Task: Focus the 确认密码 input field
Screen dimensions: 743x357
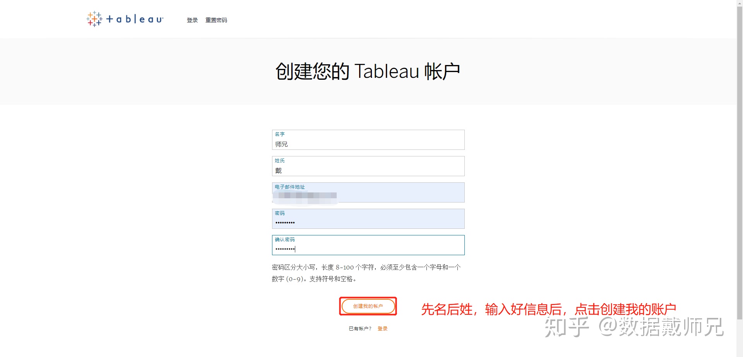Action: click(x=368, y=245)
